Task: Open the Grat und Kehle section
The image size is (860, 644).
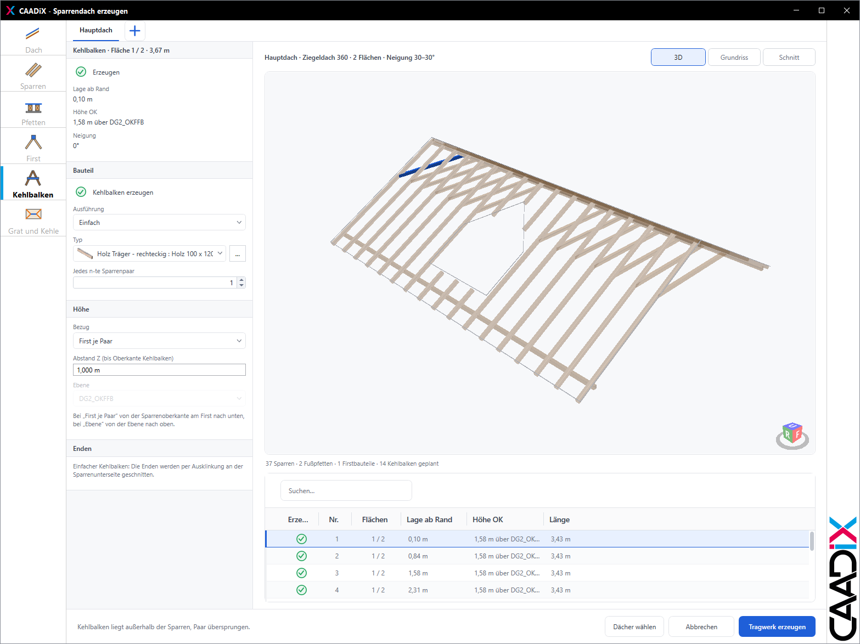Action: (33, 218)
